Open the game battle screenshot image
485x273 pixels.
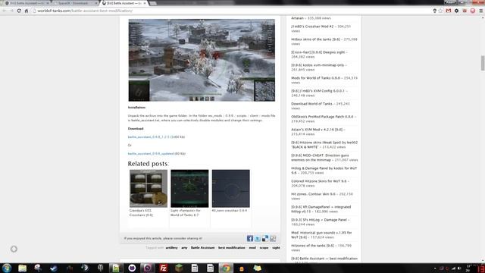click(x=202, y=60)
